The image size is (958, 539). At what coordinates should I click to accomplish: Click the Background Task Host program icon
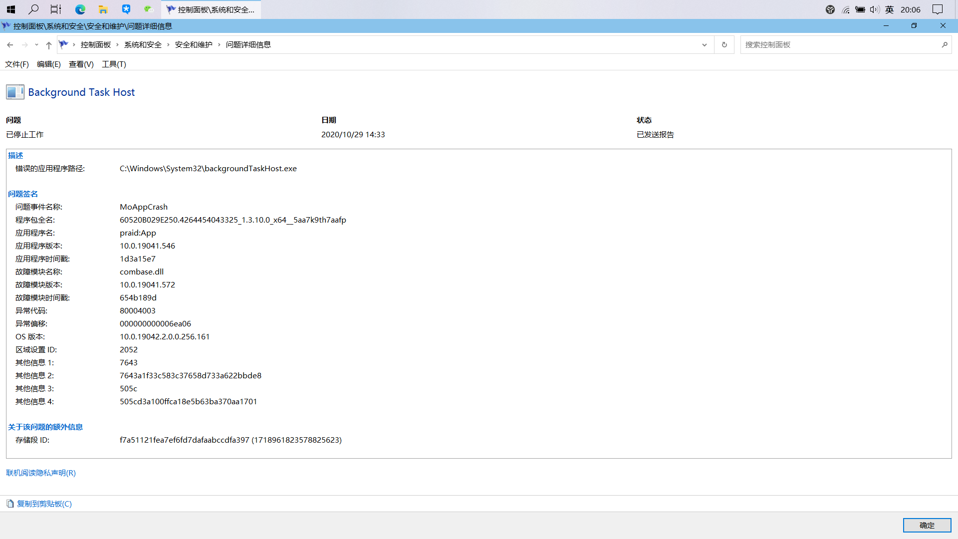coord(15,92)
